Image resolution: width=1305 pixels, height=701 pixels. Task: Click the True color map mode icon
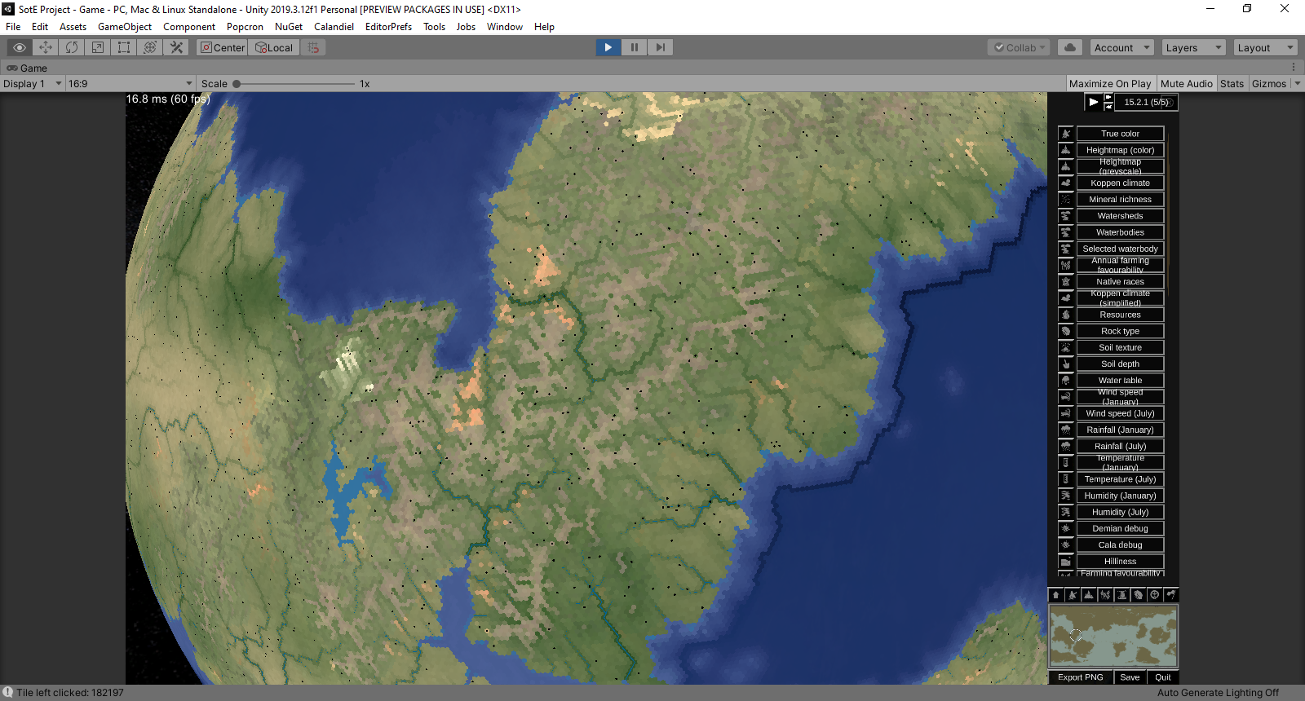click(1065, 134)
